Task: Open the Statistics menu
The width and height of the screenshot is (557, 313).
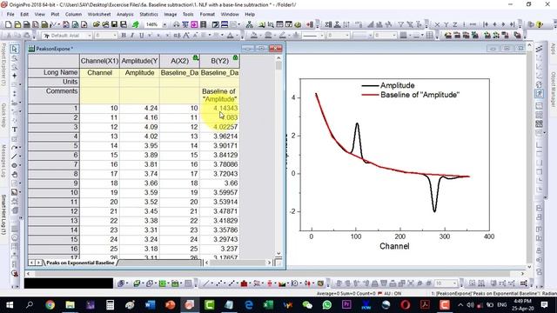Action: coord(149,14)
